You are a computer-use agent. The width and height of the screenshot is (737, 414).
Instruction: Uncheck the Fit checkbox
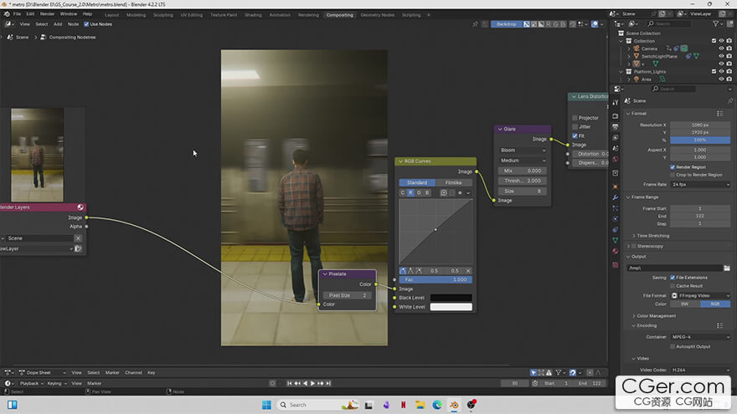click(x=575, y=135)
